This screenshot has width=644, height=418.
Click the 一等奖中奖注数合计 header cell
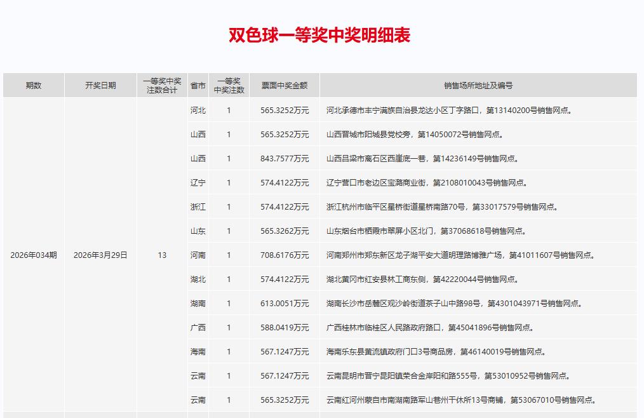click(x=159, y=84)
